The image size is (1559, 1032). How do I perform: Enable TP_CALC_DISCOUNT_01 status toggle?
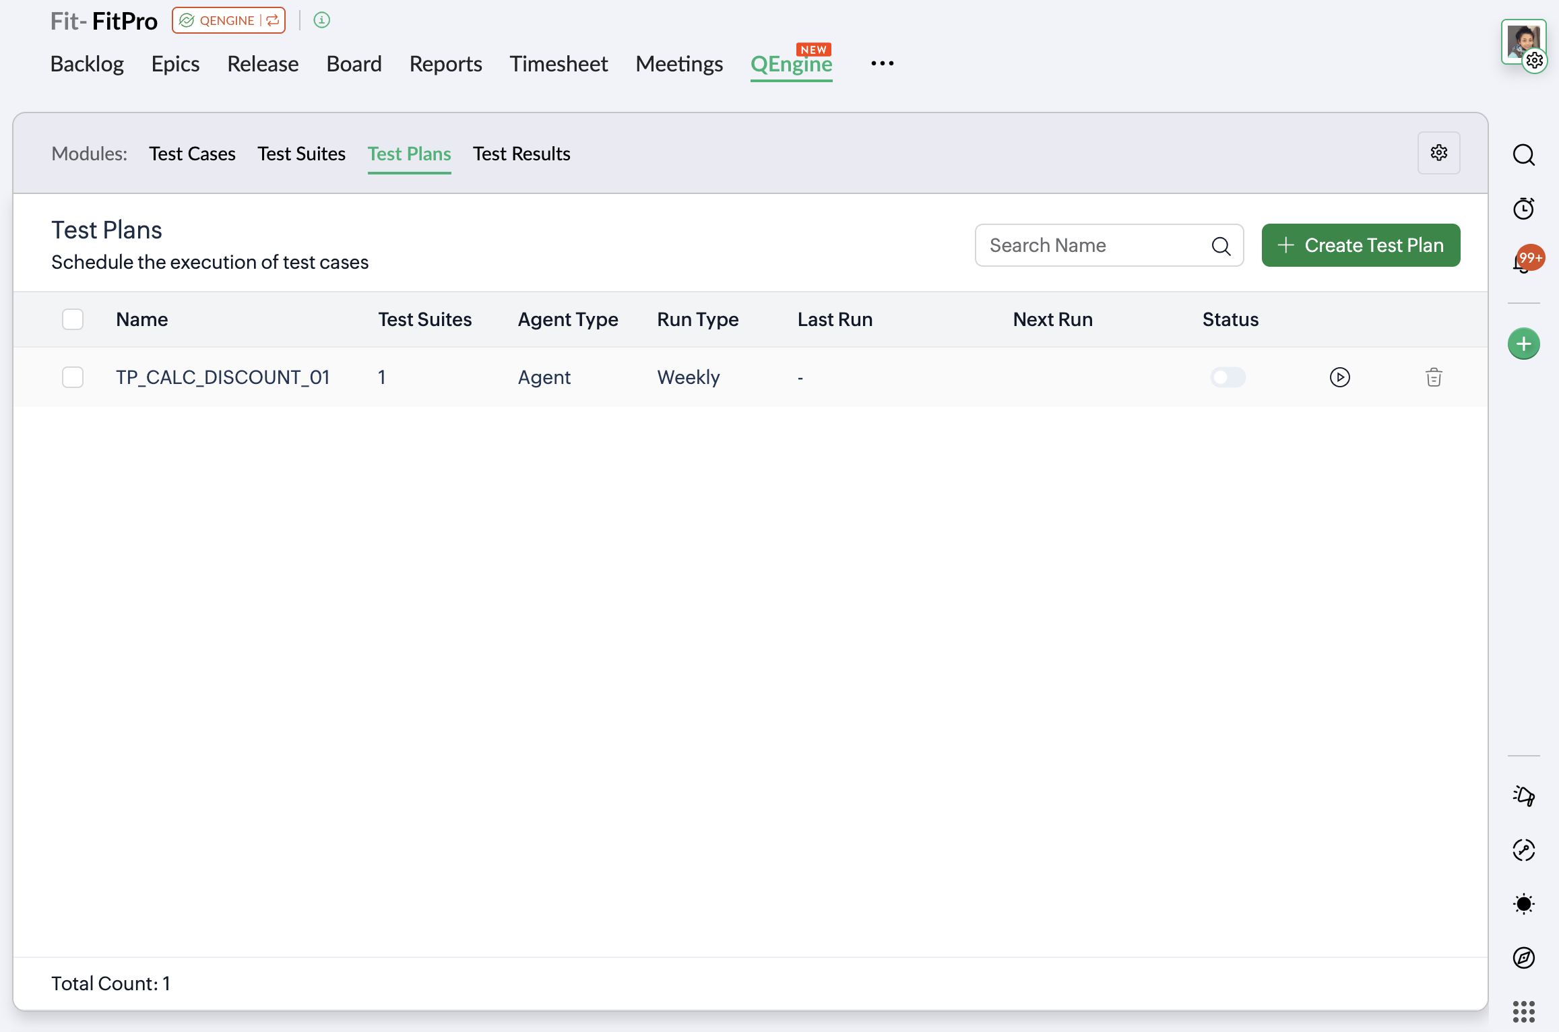[x=1228, y=377]
